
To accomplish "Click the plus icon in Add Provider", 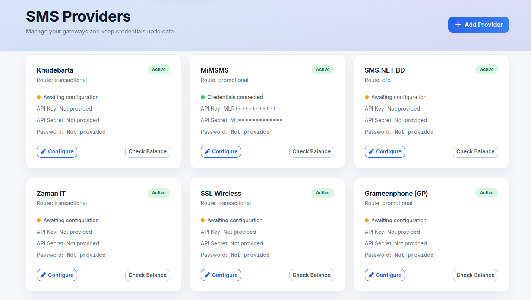I will (x=458, y=25).
